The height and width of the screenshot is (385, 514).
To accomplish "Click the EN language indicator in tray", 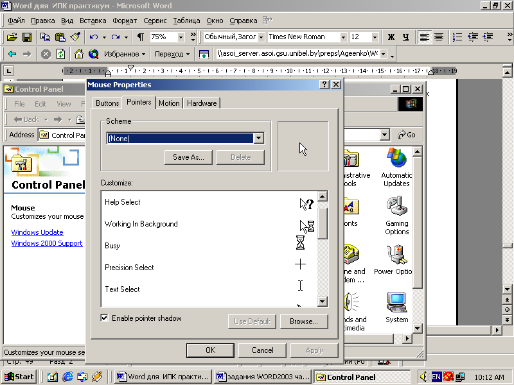I will click(436, 377).
